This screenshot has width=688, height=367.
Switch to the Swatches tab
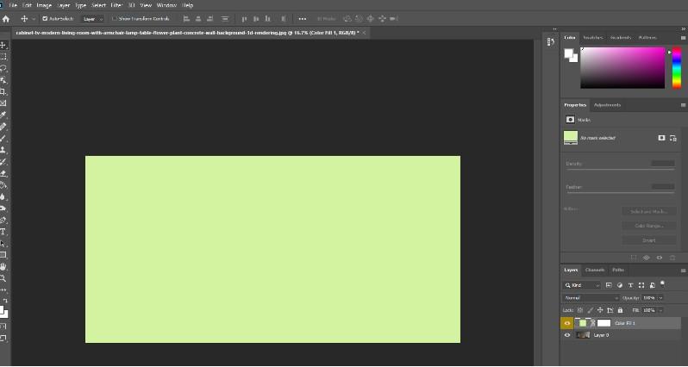click(593, 38)
